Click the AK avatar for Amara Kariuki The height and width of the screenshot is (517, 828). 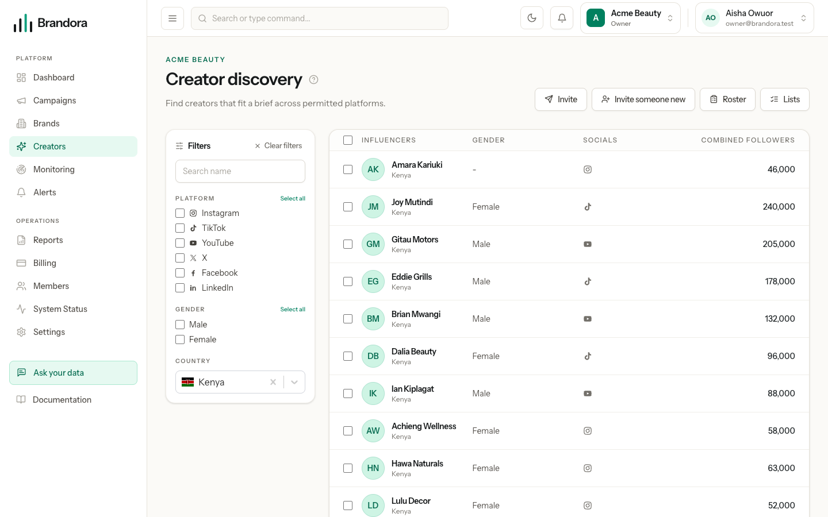pyautogui.click(x=373, y=169)
